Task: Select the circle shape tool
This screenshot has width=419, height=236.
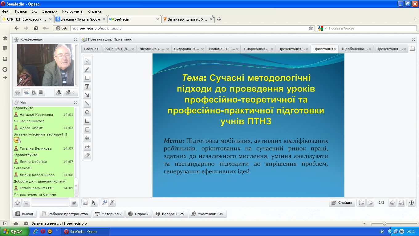Action: [87, 112]
